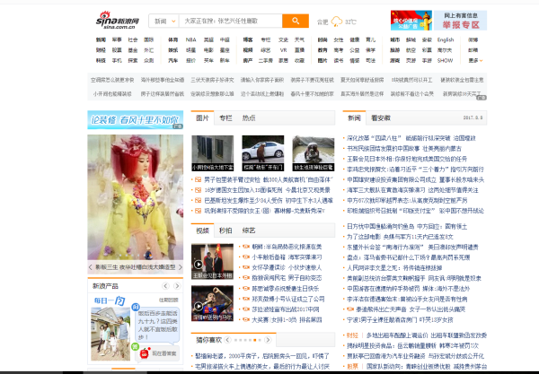539x374 pixels.
Task: Open the red flag public-service ad banner
Action: click(x=411, y=21)
